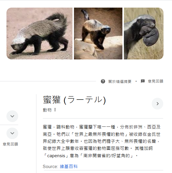
Task: Click 意見回饋 next to flag icon
Action: [x=156, y=81]
